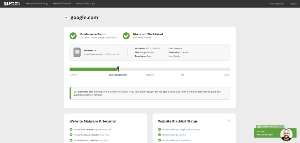
Task: Open the Website Monitoring menu
Action: [37, 3]
